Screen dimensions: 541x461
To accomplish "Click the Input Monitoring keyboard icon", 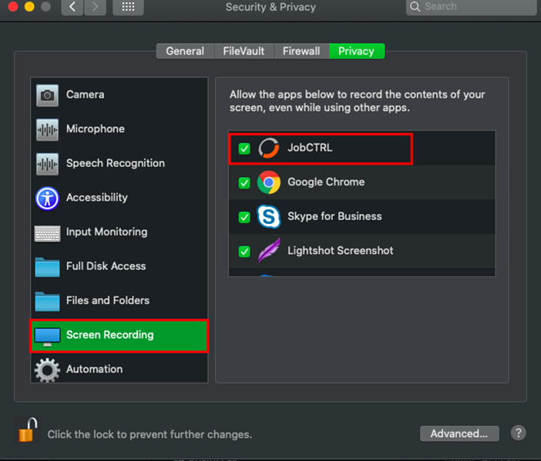I will 47,232.
